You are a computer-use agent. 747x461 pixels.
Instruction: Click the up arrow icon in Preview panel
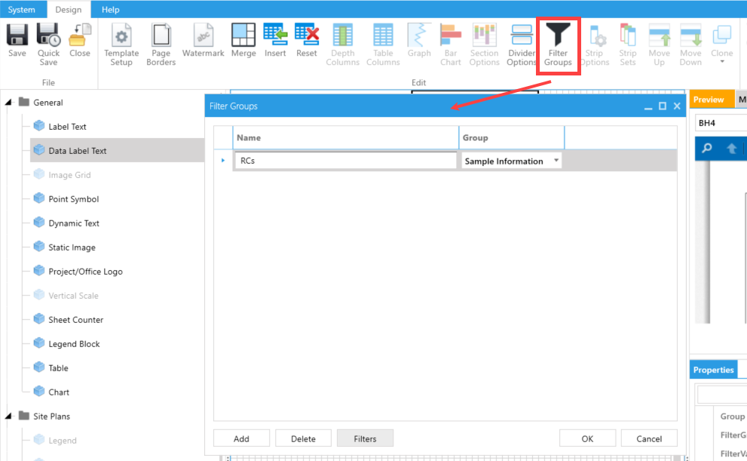click(x=732, y=149)
